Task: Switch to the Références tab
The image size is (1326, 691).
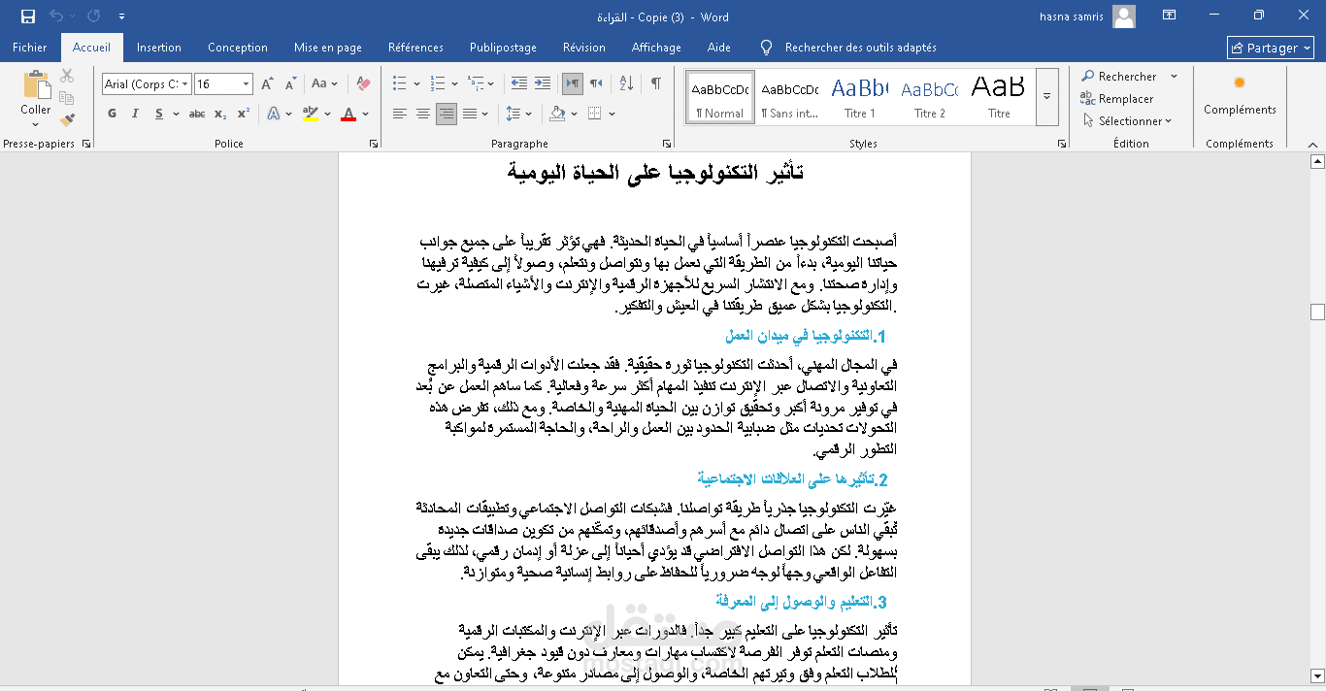Action: pos(415,48)
